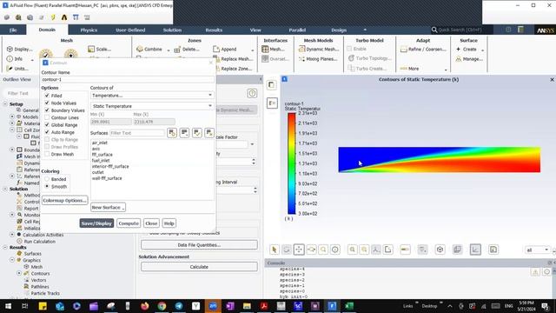This screenshot has width=556, height=313.
Task: Expand the Contours tree node
Action: point(19,273)
